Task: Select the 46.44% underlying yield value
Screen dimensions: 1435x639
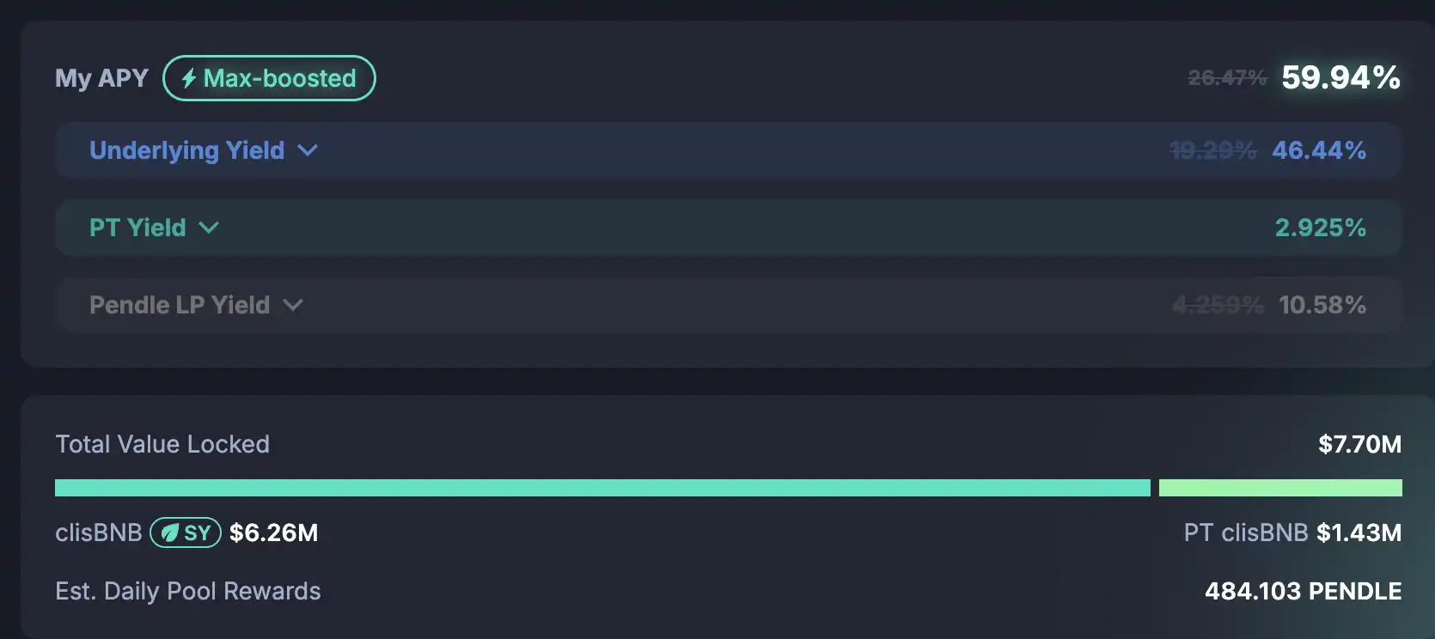Action: pyautogui.click(x=1319, y=150)
